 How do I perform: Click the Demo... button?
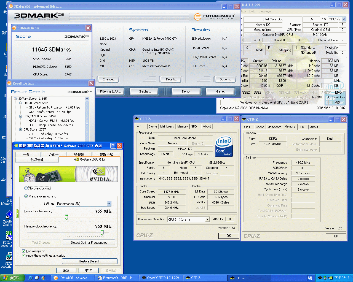point(187,91)
